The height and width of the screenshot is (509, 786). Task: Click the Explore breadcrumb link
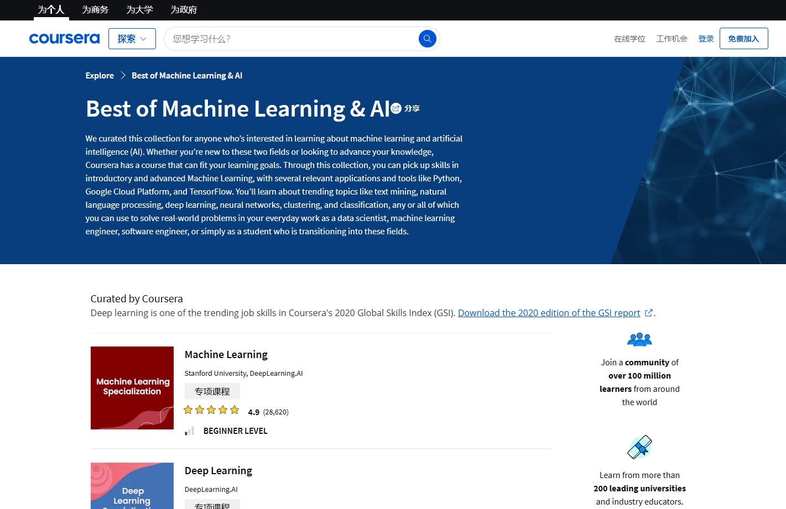click(x=100, y=76)
